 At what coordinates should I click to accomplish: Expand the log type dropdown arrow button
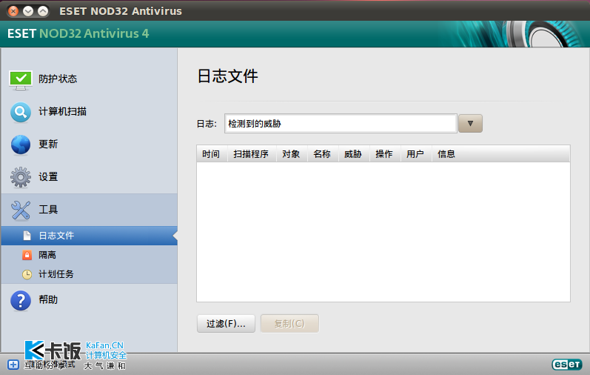click(470, 124)
